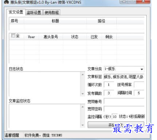Maximize the window
This screenshot has height=140, width=157.
coord(132,1)
